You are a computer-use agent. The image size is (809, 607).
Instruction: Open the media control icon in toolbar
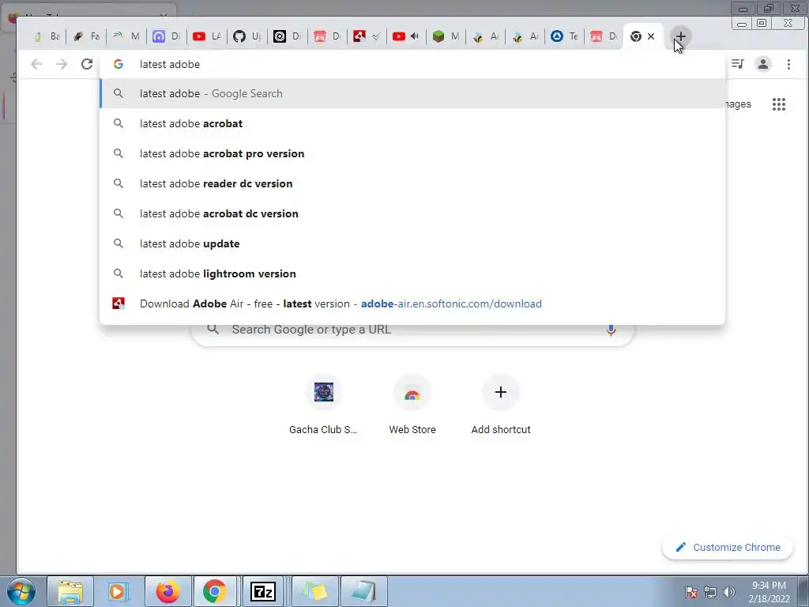point(738,64)
